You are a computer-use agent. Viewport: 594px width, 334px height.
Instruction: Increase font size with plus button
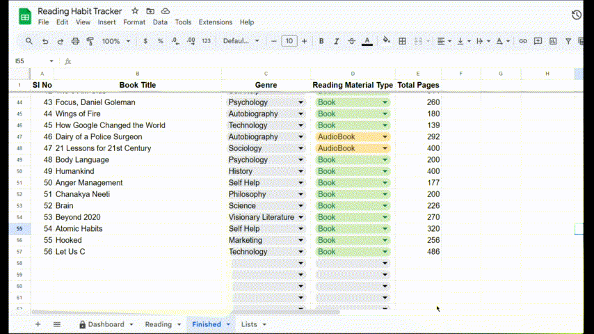tap(304, 41)
